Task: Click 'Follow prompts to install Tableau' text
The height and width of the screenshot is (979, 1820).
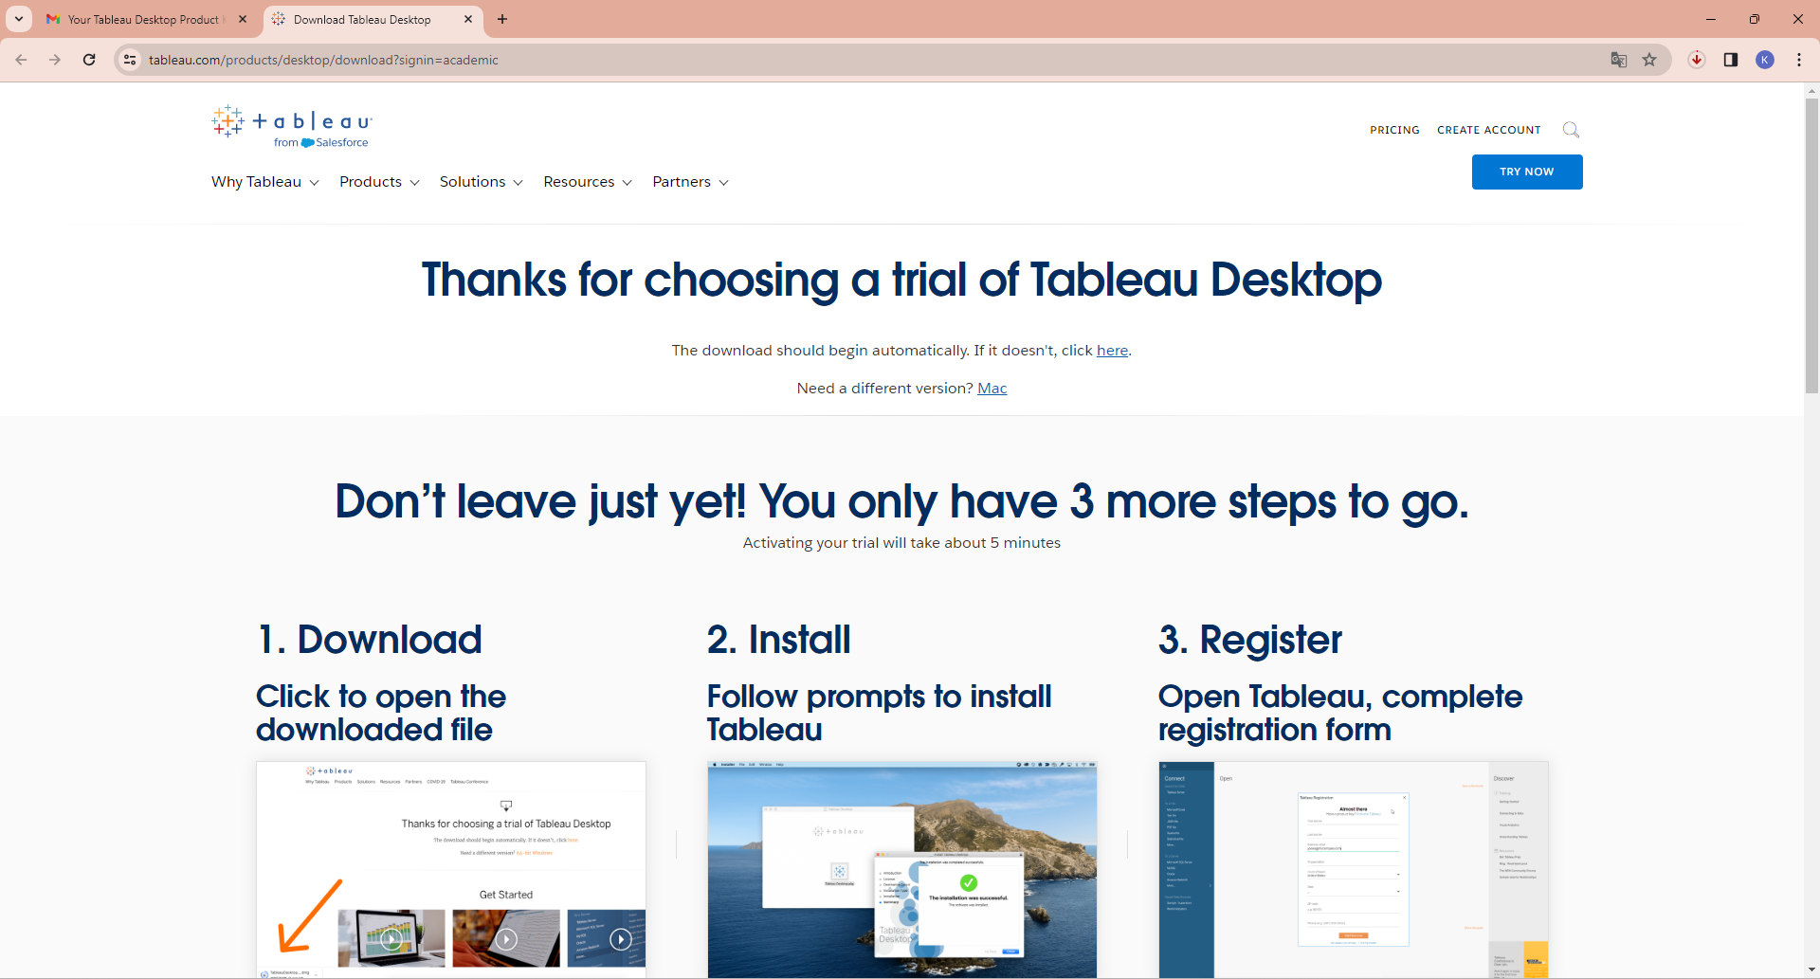Action: [879, 713]
